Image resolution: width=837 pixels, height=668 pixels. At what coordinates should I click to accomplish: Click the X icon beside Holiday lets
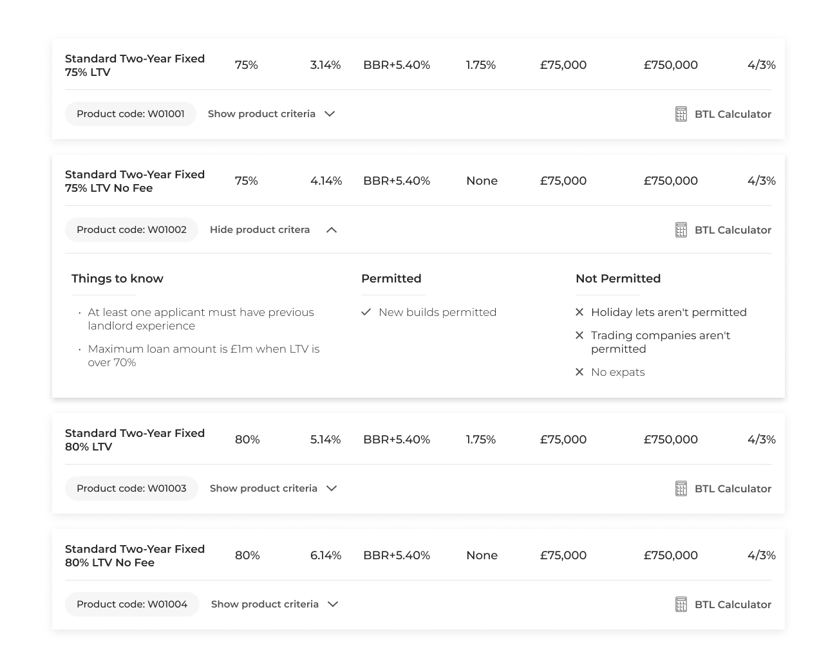(x=579, y=312)
